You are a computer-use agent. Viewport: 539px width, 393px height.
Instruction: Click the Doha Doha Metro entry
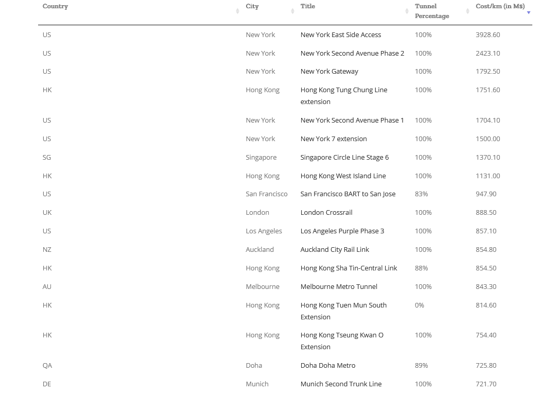(327, 366)
